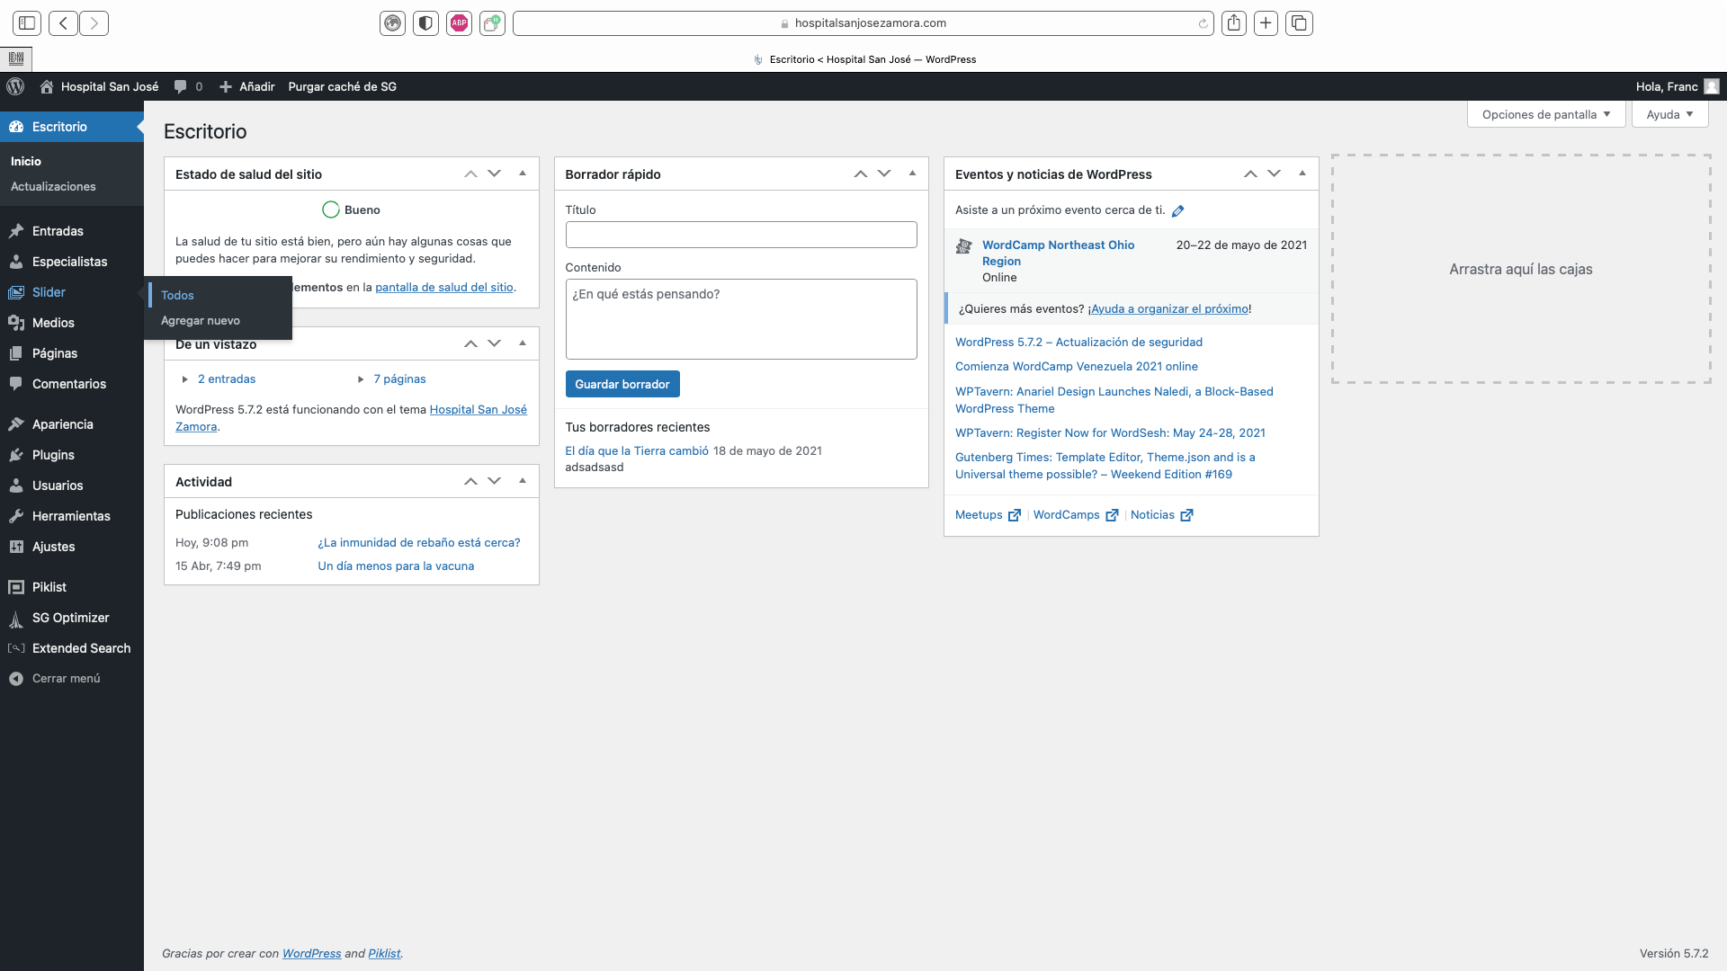This screenshot has height=971, width=1727.
Task: Click the Especialistas person icon
Action: pos(16,262)
